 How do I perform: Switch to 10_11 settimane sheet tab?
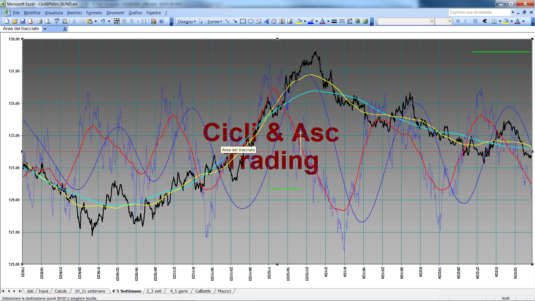90,291
